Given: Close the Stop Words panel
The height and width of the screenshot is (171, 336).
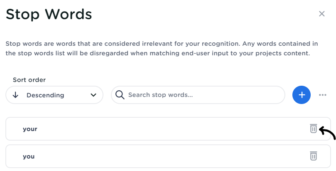Looking at the screenshot, I should click(x=321, y=14).
